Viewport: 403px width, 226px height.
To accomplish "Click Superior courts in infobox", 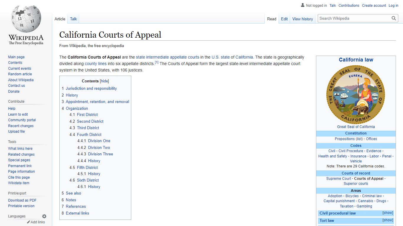I will tap(356, 184).
